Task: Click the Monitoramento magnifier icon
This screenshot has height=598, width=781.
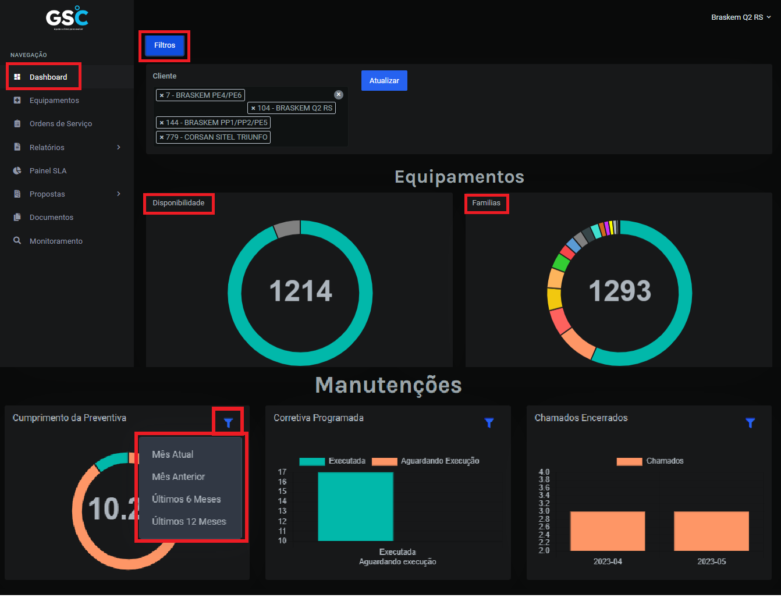Action: point(17,240)
